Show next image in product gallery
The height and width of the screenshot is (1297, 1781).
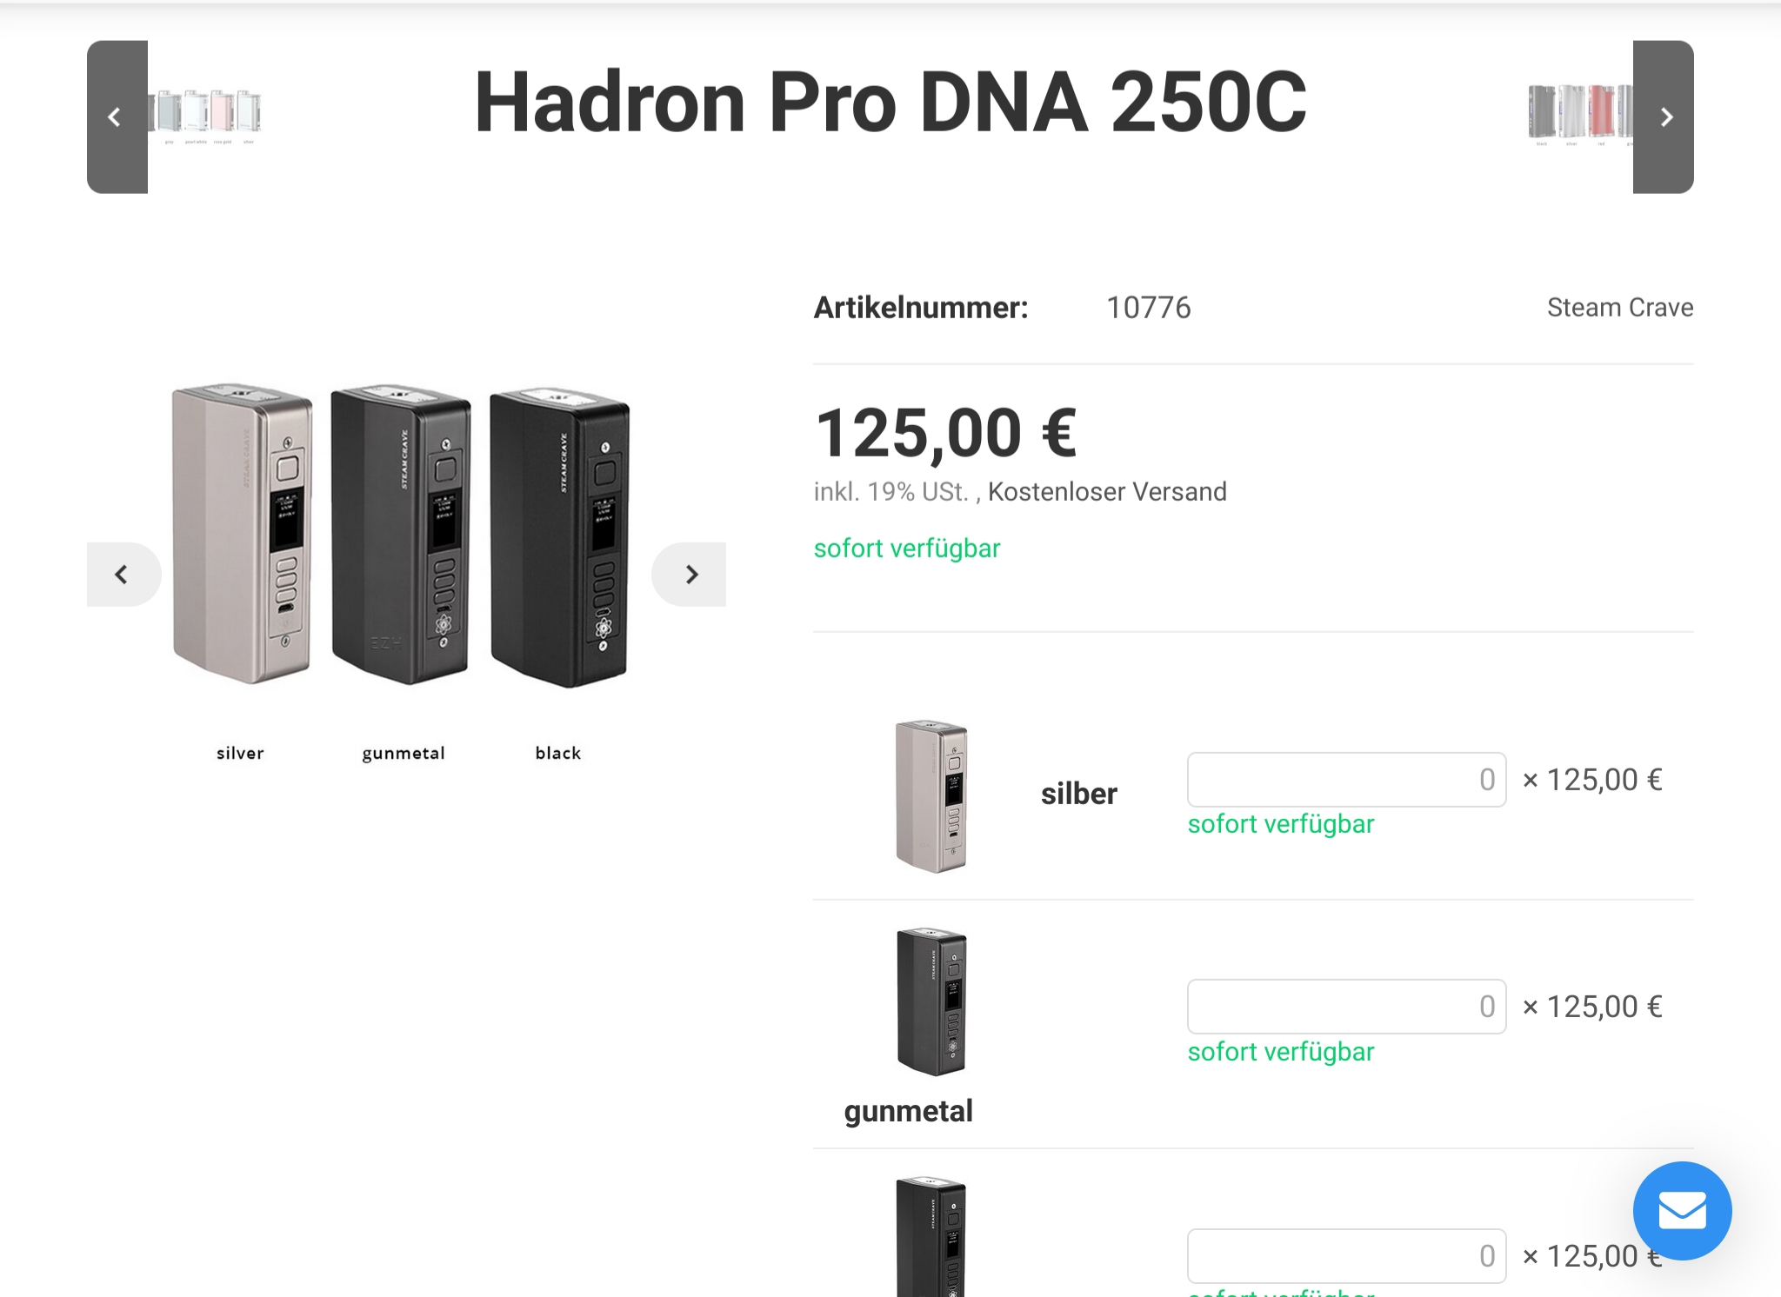pos(690,575)
